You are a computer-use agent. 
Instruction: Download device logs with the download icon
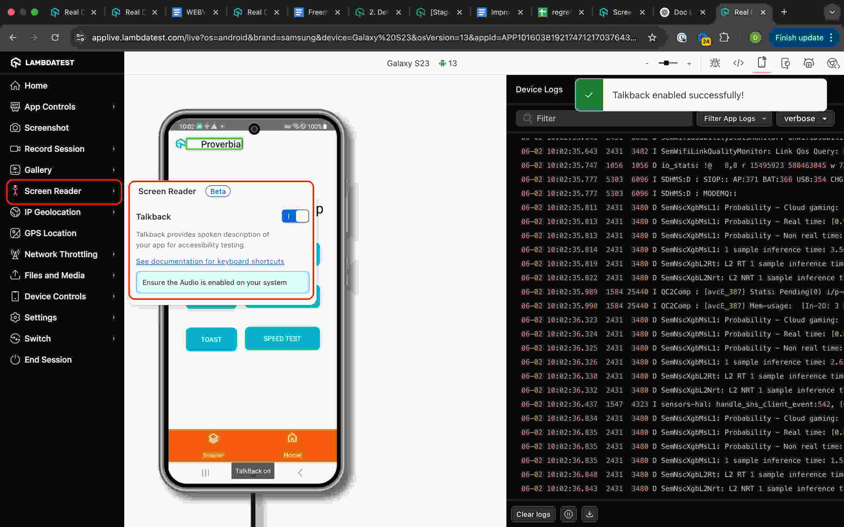(x=589, y=514)
